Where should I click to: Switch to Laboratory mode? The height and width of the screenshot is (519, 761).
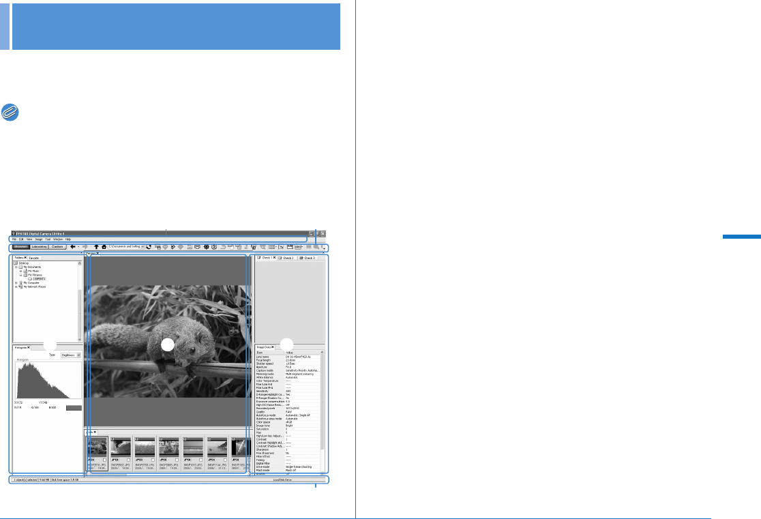(x=40, y=247)
